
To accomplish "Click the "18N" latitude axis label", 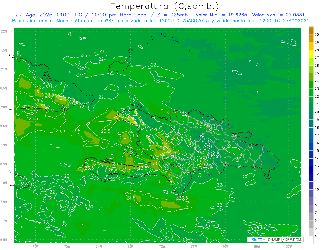I will (x=4, y=183).
